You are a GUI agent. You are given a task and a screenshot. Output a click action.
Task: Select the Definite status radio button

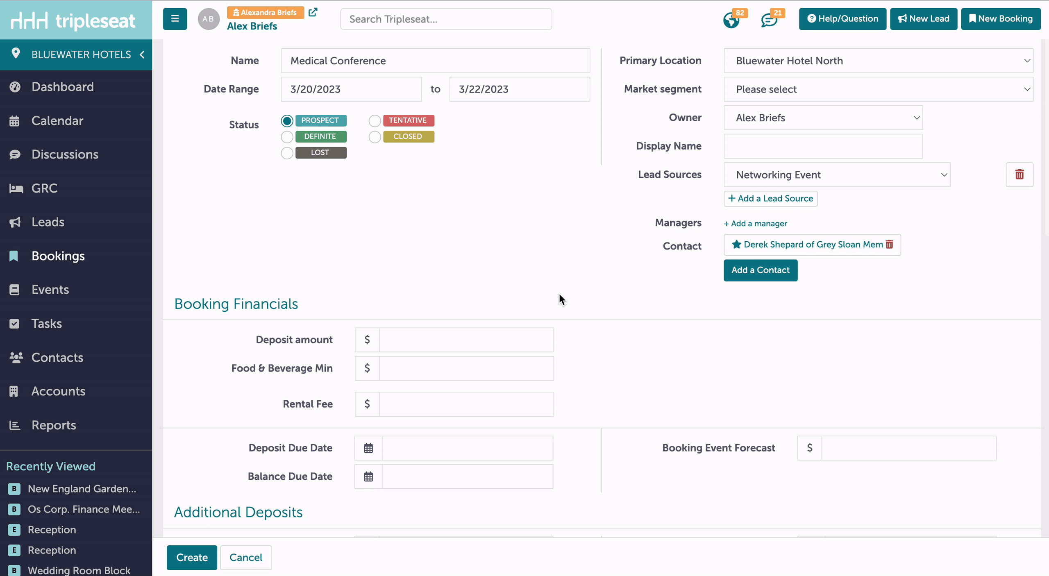pos(287,136)
